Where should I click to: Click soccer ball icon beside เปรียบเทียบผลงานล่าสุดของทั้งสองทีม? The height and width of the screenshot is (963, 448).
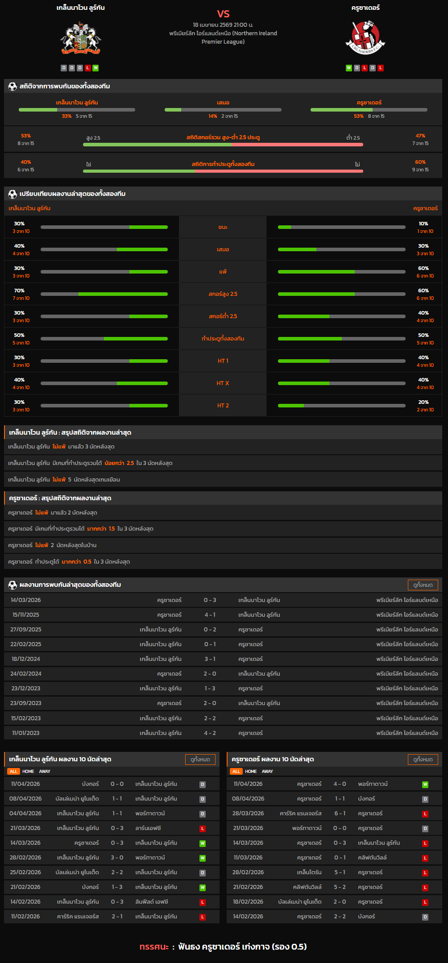click(x=12, y=194)
